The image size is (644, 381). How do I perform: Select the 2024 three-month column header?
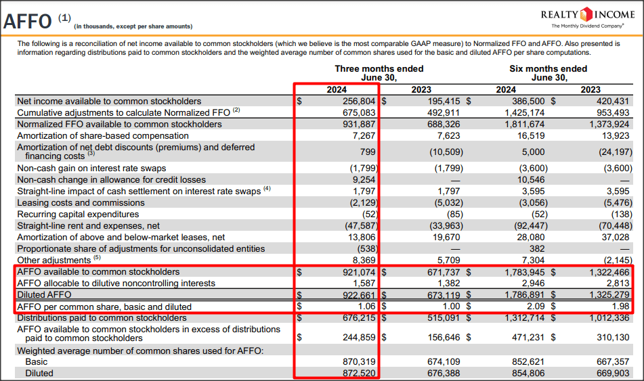coord(337,89)
